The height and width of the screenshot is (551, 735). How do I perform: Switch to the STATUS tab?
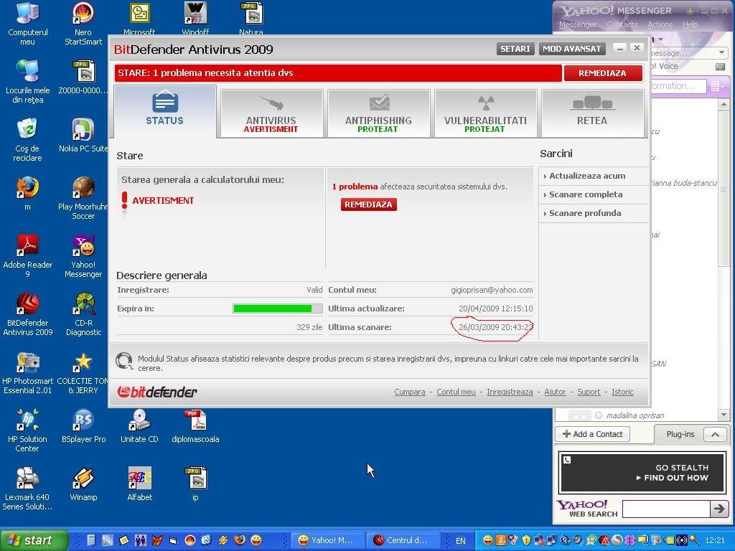pyautogui.click(x=164, y=111)
